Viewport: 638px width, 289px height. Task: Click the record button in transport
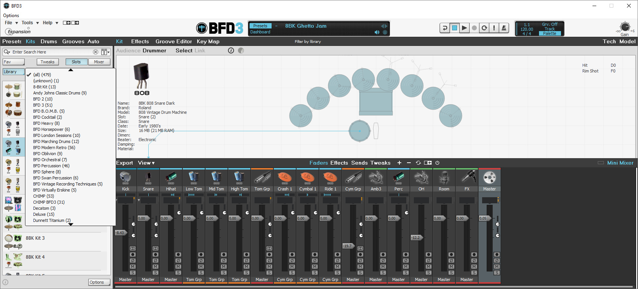click(x=474, y=28)
